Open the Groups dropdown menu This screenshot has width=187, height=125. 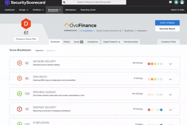24,10
